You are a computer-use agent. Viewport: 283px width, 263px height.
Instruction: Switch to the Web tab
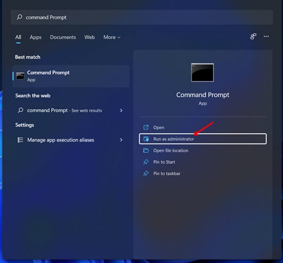[90, 37]
